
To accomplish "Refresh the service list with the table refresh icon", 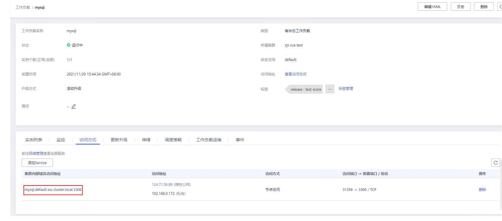I will click(x=496, y=163).
